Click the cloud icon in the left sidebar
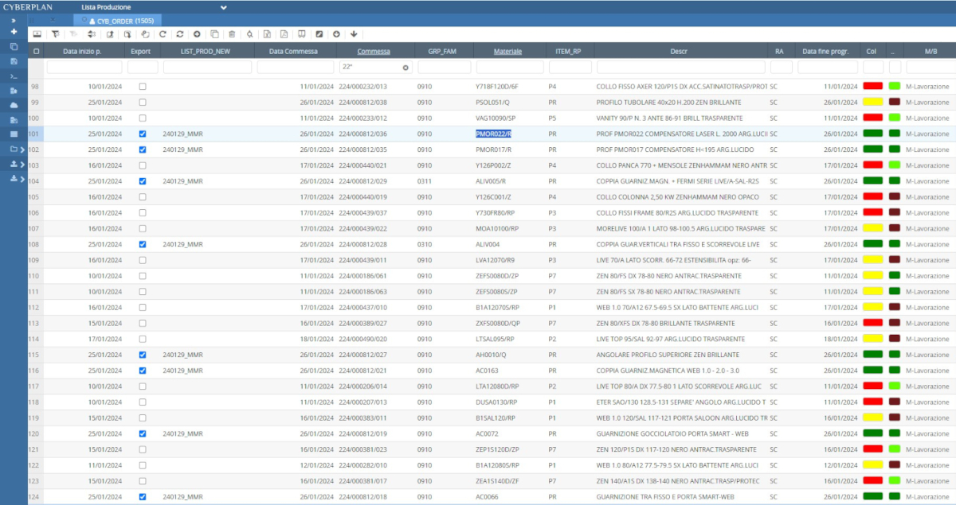The height and width of the screenshot is (505, 956). coord(14,104)
